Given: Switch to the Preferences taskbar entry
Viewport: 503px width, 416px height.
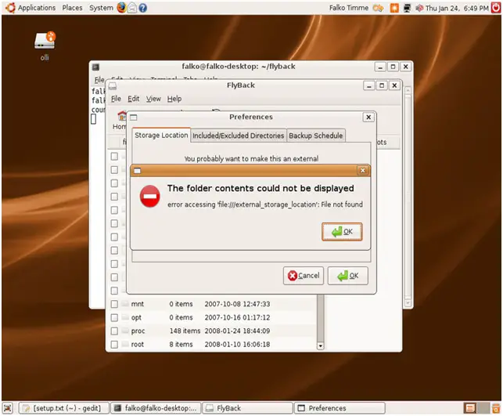Looking at the screenshot, I should [340, 408].
